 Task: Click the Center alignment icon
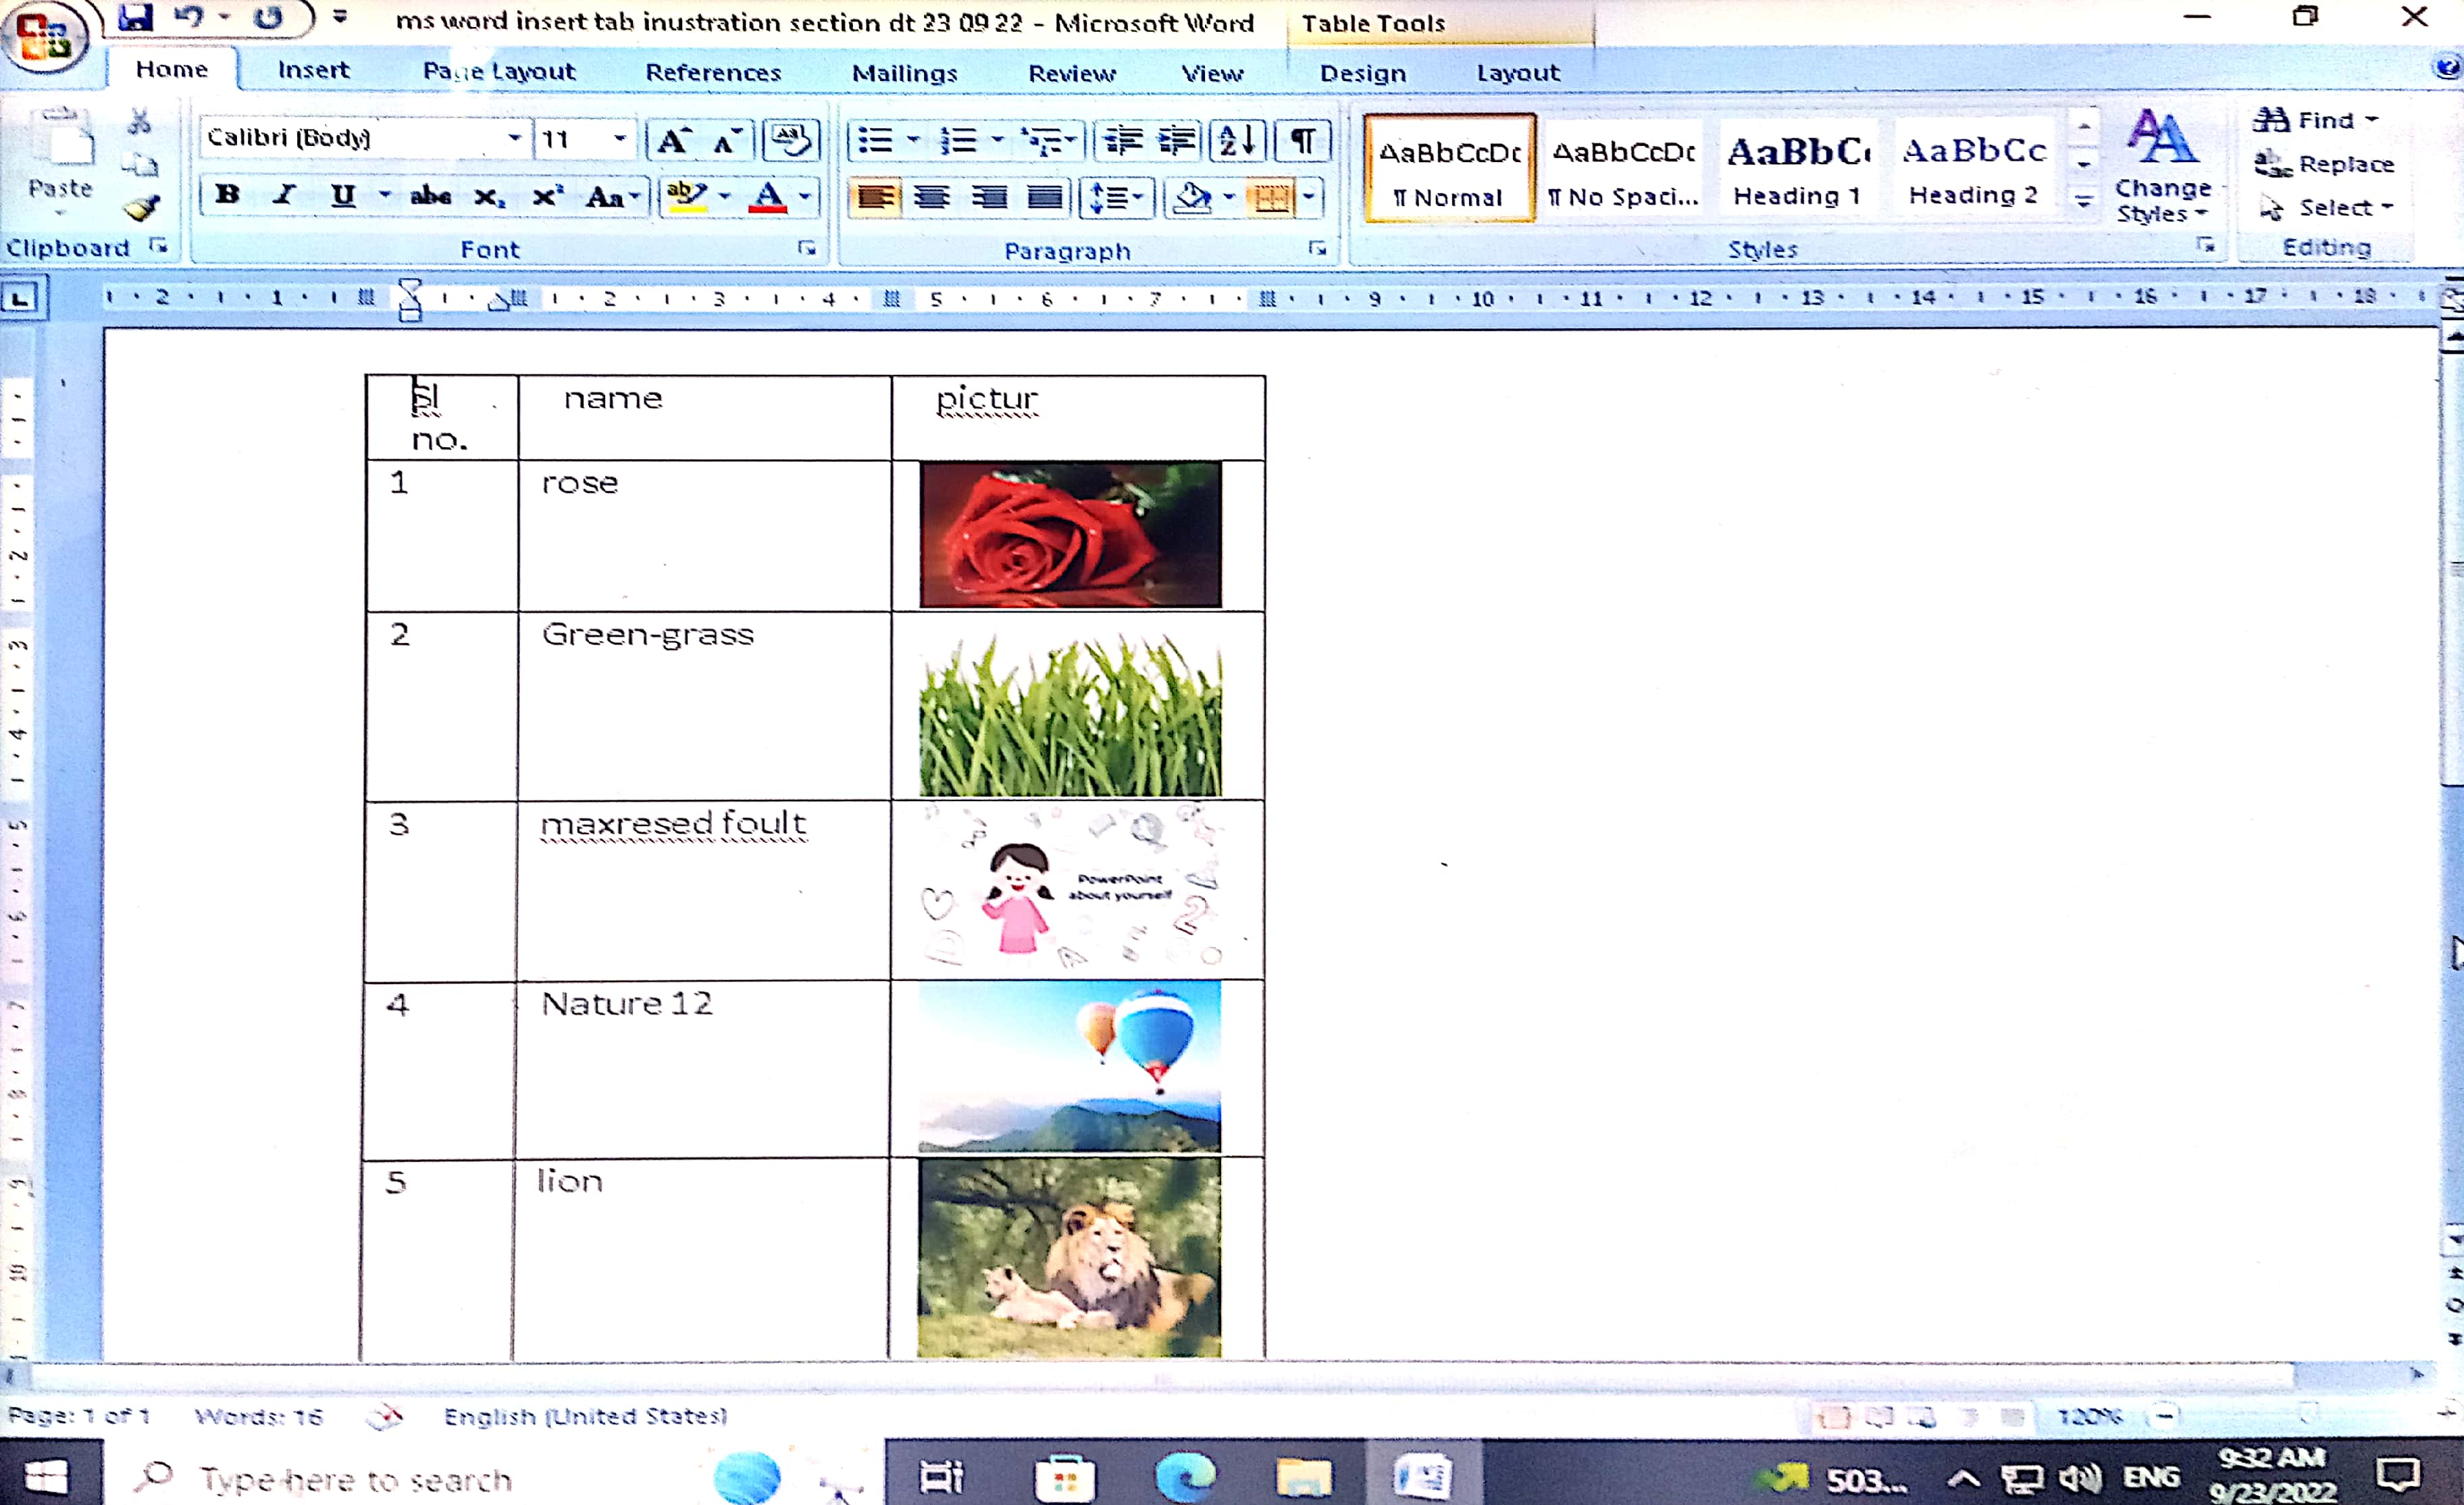[x=931, y=197]
